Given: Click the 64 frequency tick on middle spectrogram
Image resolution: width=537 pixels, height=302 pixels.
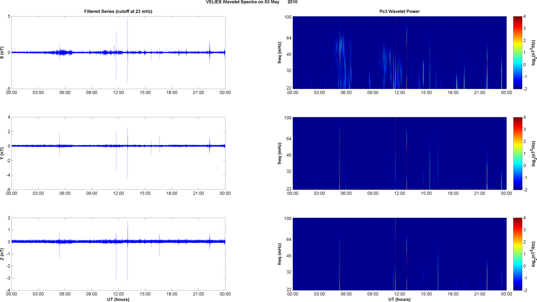Looking at the screenshot, I should click(x=289, y=139).
